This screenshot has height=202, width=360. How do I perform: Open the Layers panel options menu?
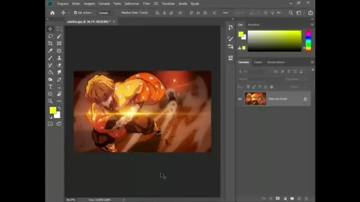tap(312, 62)
